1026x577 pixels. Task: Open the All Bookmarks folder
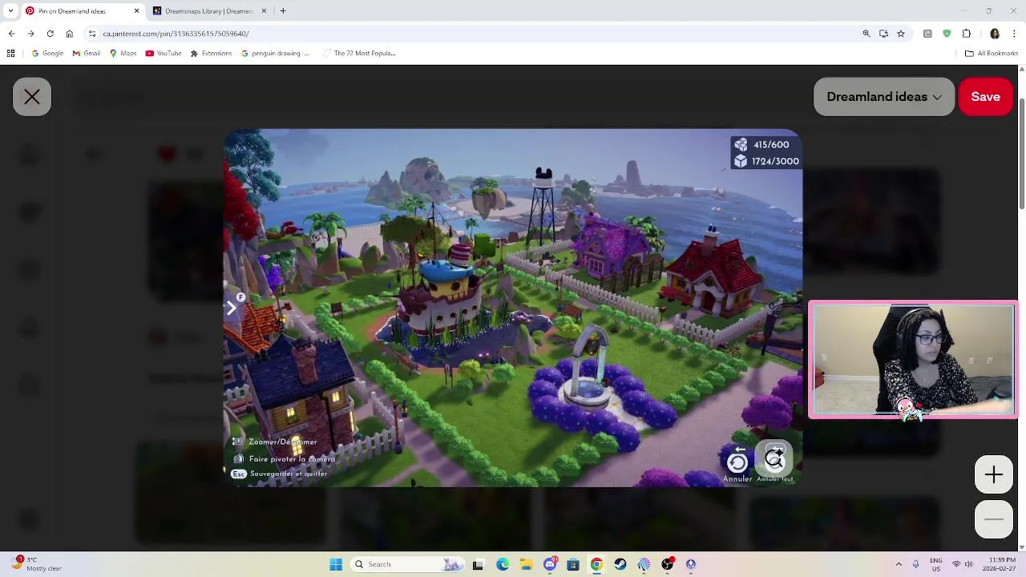[x=992, y=54]
